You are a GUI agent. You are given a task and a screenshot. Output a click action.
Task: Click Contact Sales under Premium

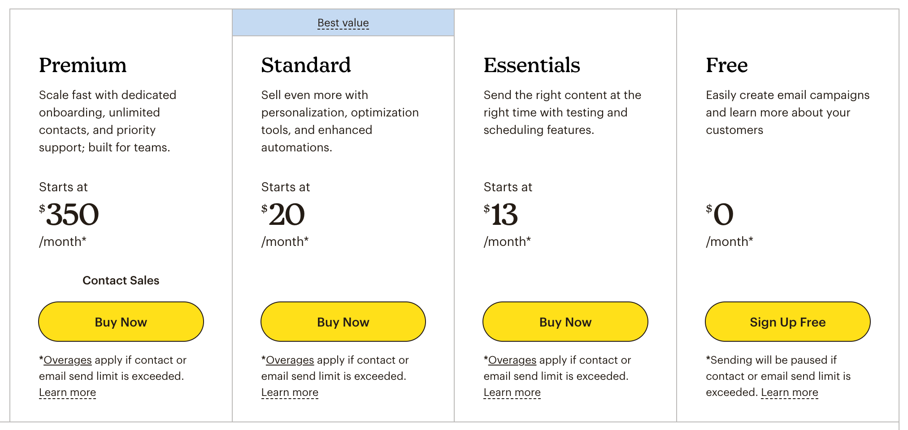pos(121,280)
